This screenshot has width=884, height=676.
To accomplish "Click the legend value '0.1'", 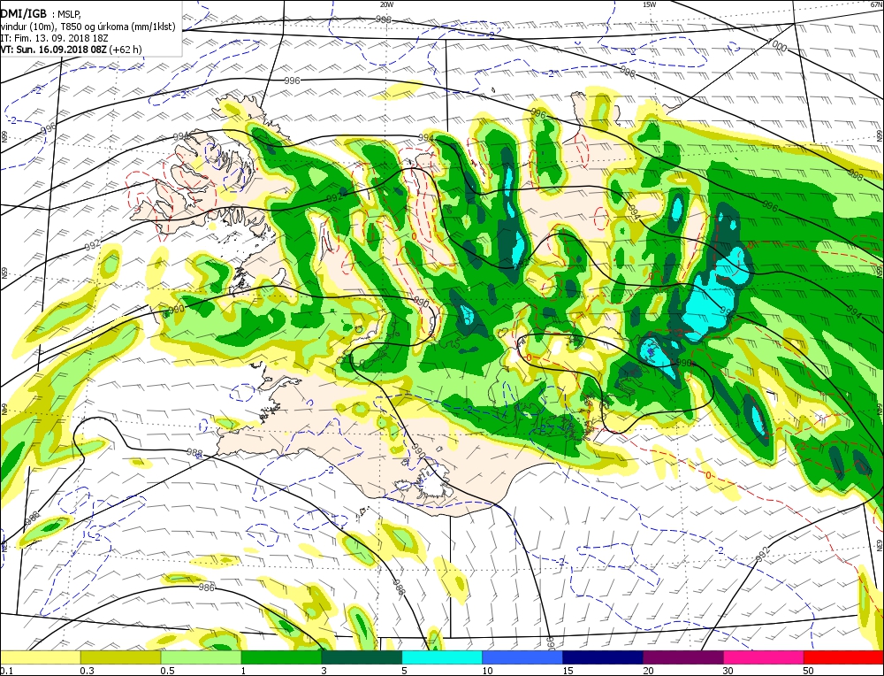I will (7, 671).
